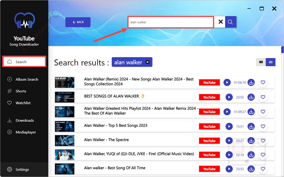This screenshot has height=177, width=284.
Task: Heart 'Alan Walker - The Spectre'
Action: (x=263, y=140)
